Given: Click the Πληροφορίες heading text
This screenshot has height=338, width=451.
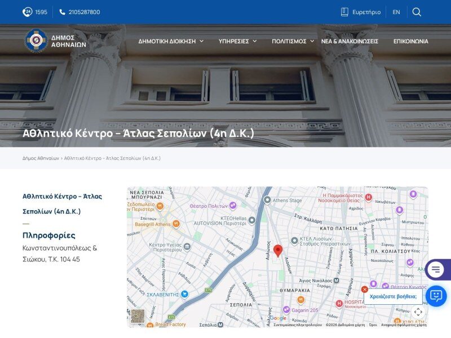Looking at the screenshot, I should (x=49, y=235).
